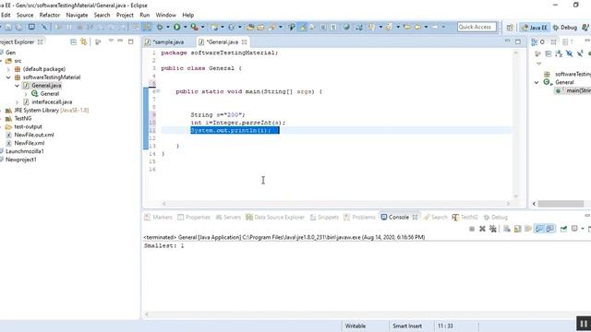Open the View Menu dropdown in Project Explorer
The height and width of the screenshot is (332, 591).
(111, 41)
